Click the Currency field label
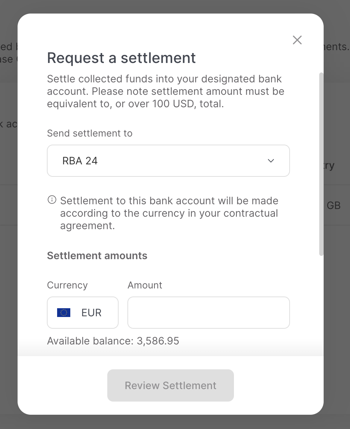The image size is (350, 429). pyautogui.click(x=67, y=285)
